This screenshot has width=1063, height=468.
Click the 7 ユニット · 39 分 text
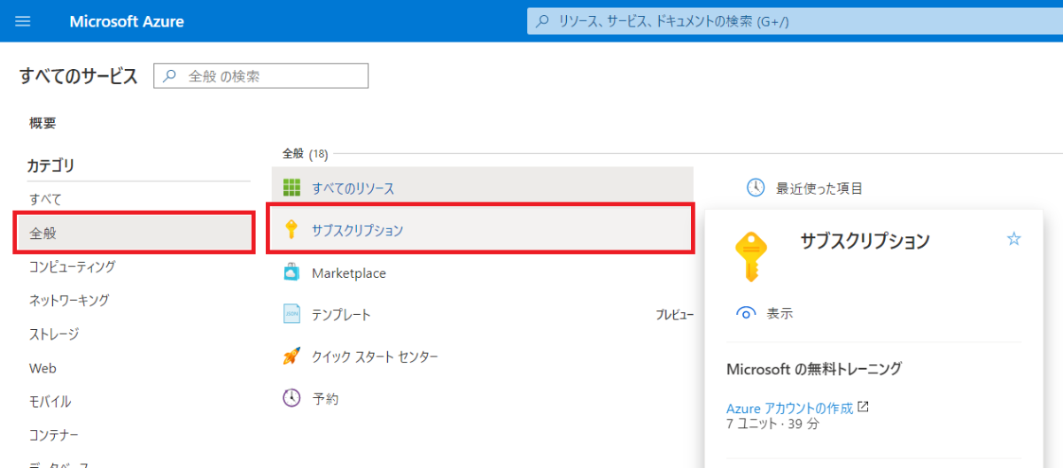[x=772, y=424]
